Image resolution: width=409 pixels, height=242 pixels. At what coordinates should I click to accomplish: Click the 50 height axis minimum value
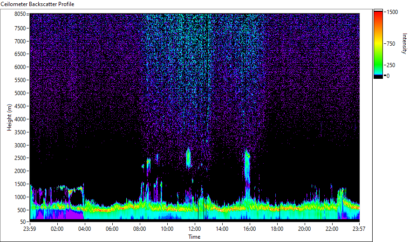(x=23, y=222)
